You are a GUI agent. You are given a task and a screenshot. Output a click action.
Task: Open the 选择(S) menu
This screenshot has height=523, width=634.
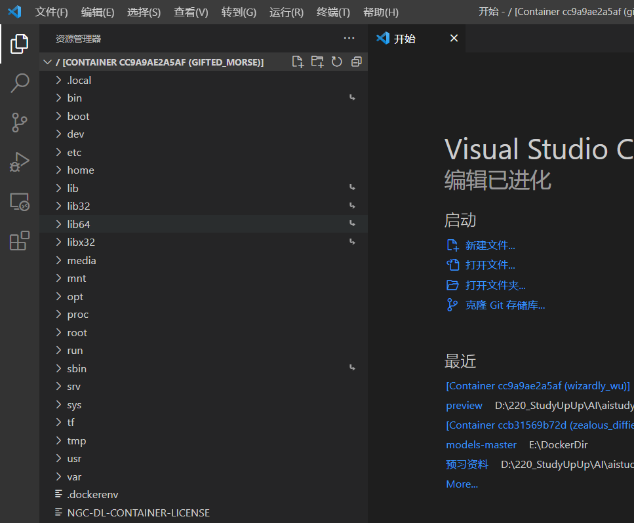144,12
